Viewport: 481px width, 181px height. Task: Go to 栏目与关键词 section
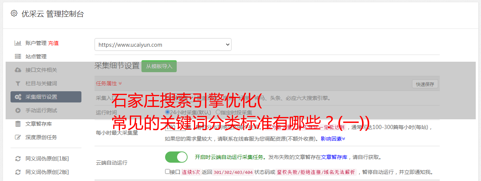[41, 83]
